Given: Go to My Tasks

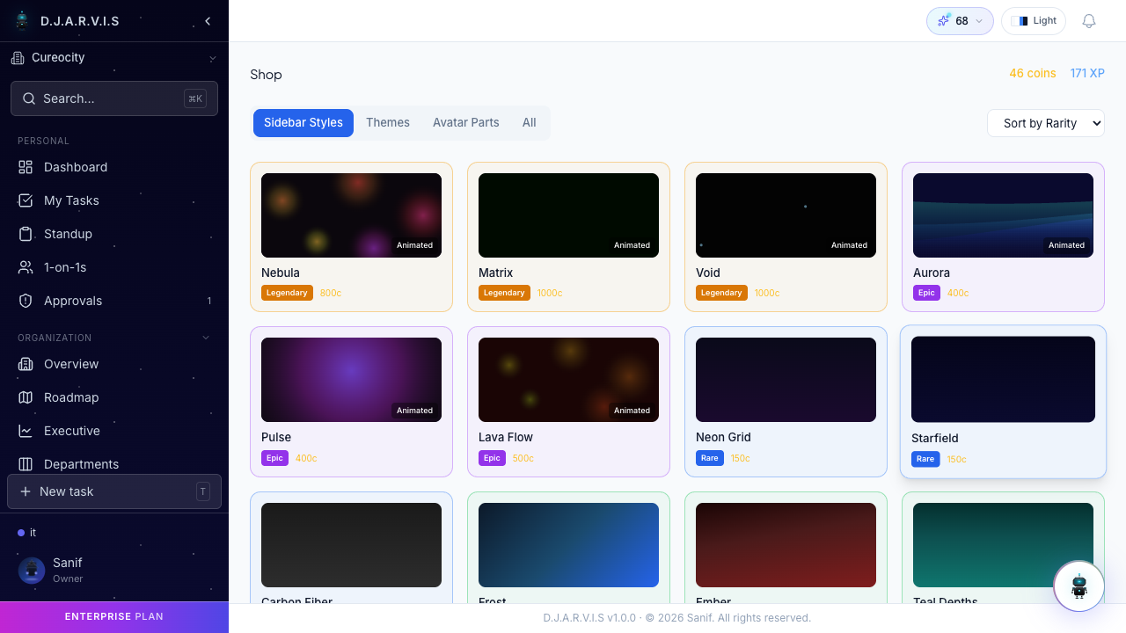Looking at the screenshot, I should click(114, 200).
